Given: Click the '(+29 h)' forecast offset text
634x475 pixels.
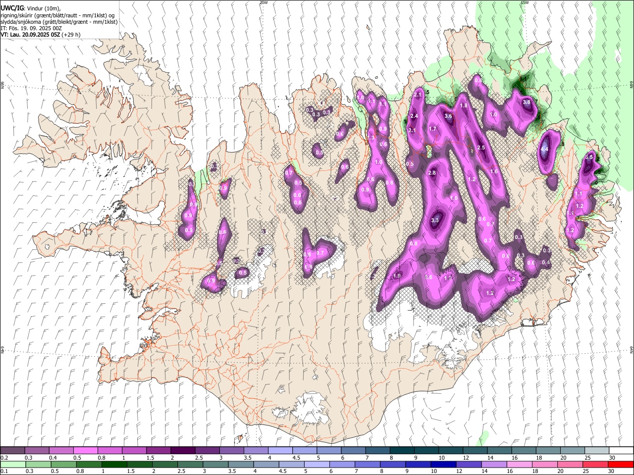Looking at the screenshot, I should [72, 35].
